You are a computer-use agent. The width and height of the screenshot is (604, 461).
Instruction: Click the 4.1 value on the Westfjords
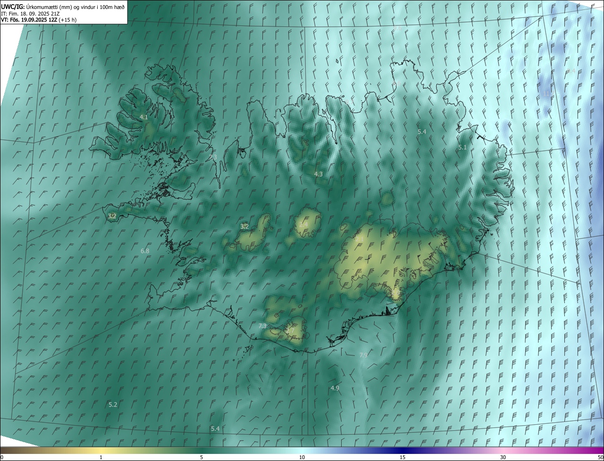click(x=144, y=117)
